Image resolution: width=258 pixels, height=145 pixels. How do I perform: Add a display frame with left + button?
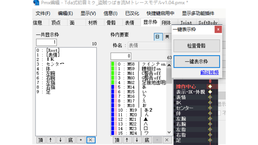[81, 140]
